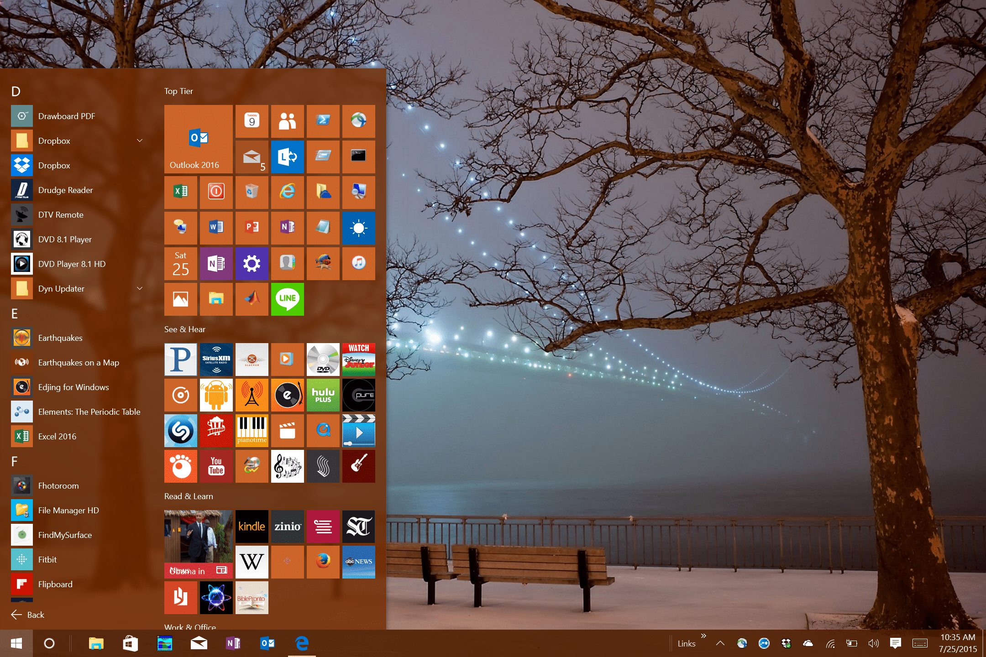Viewport: 986px width, 657px height.
Task: Open Action Center notification icon
Action: point(895,643)
